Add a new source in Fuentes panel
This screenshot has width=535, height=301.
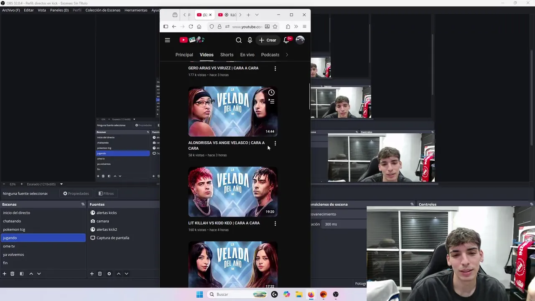pyautogui.click(x=92, y=274)
